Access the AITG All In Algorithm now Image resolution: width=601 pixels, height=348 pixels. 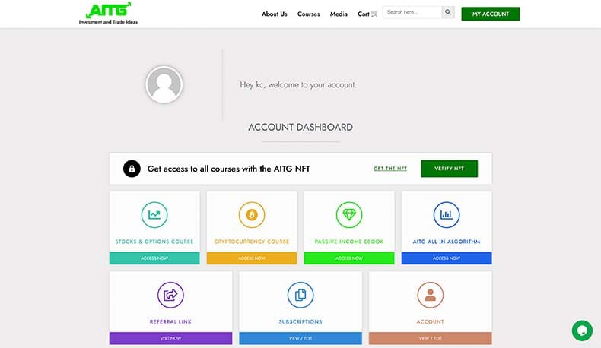[447, 258]
